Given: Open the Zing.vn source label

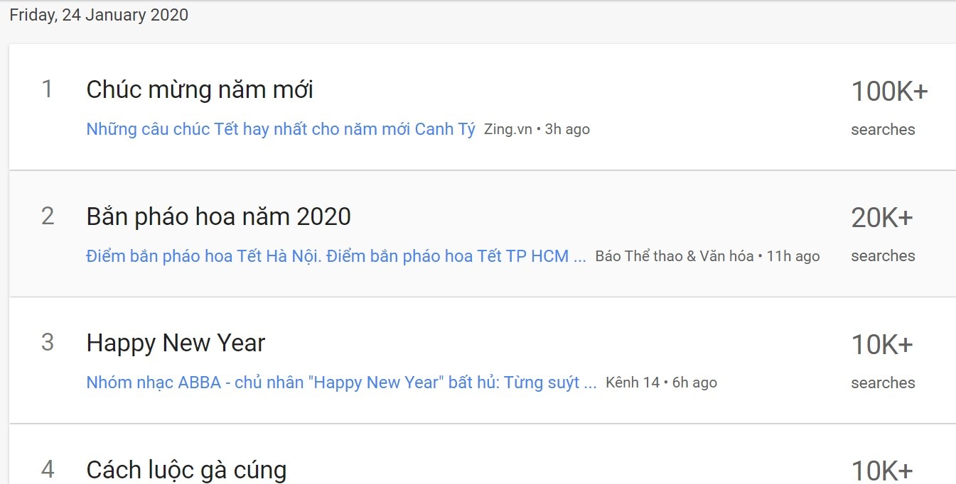Looking at the screenshot, I should click(507, 129).
